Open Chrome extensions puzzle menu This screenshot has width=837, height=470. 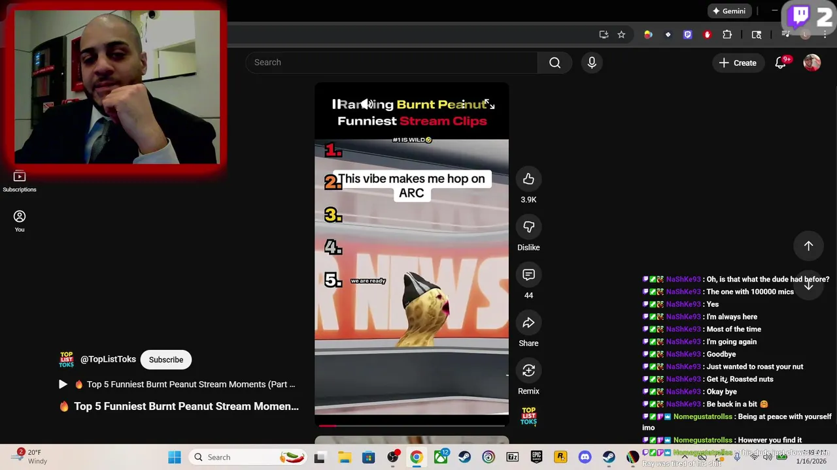[x=727, y=35]
